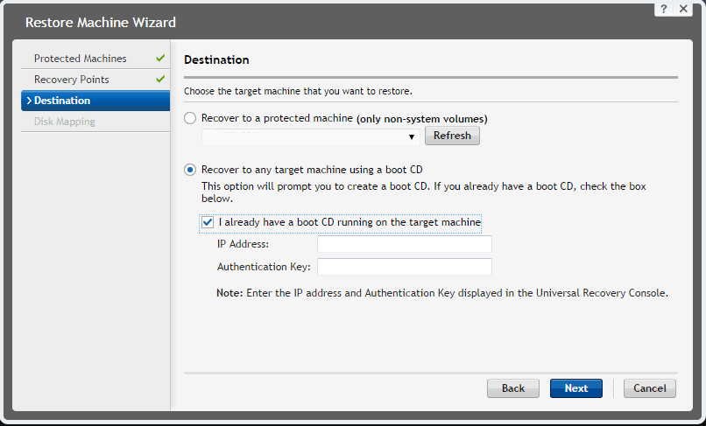
Task: Focus the IP Address input field
Action: [404, 245]
